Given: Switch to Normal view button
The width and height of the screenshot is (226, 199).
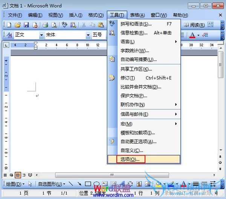Looking at the screenshot, I should click(5, 175).
